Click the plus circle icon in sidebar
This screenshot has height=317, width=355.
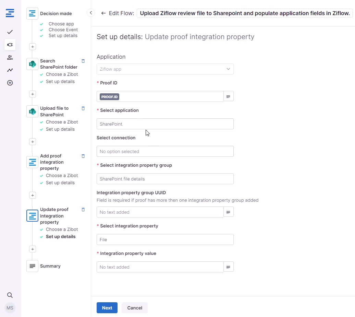point(10,83)
